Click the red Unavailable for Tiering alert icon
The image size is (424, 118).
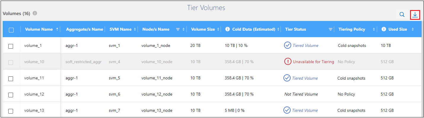288,62
